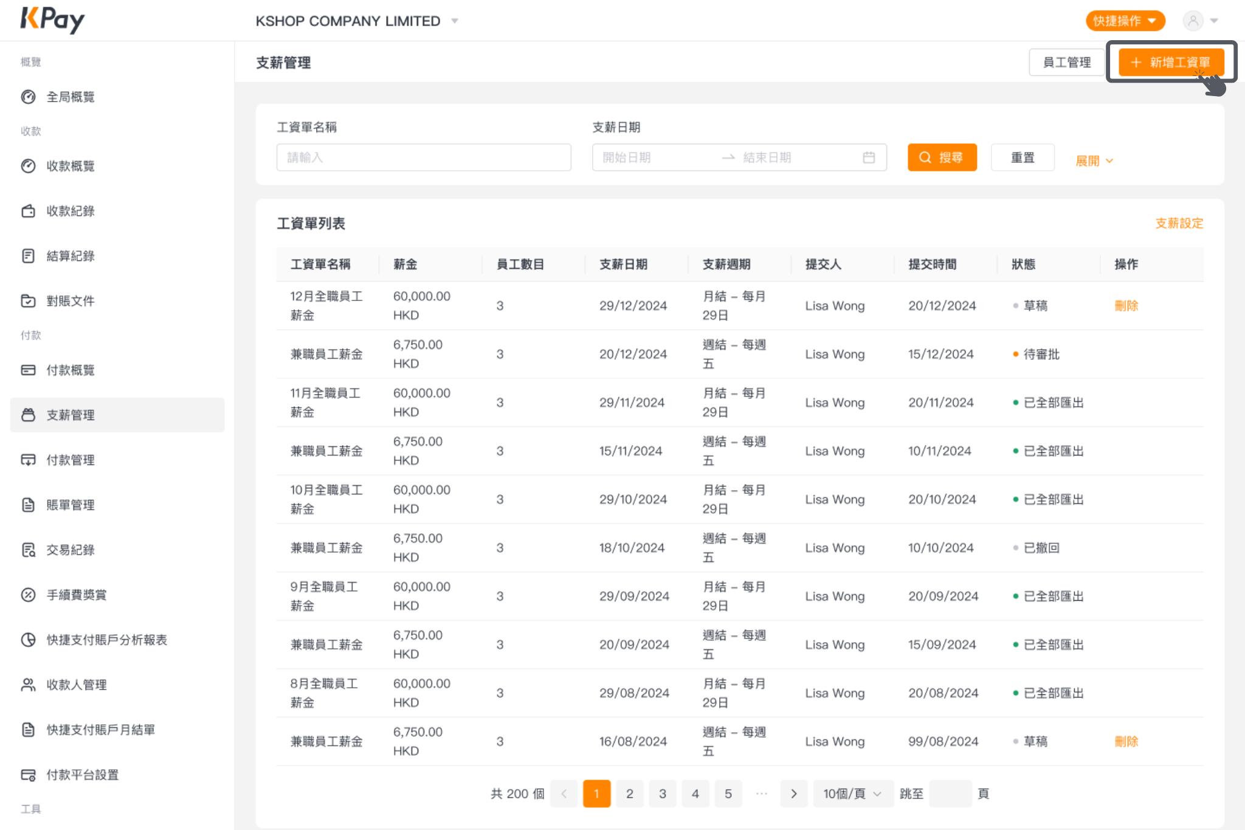Click the 搜尋 search button
The height and width of the screenshot is (830, 1245).
click(x=942, y=157)
